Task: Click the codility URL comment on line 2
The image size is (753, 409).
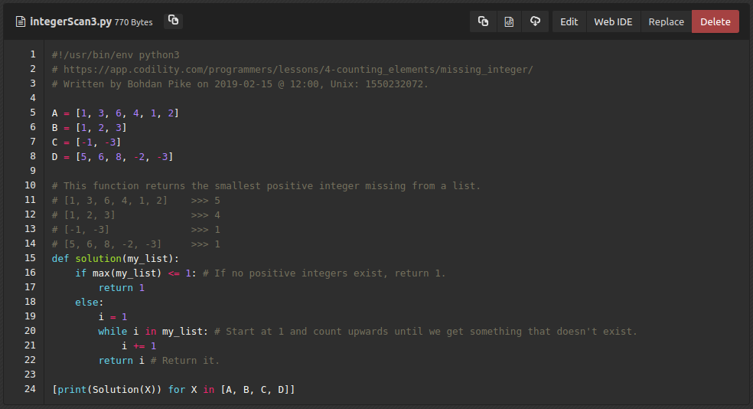Action: click(x=292, y=70)
